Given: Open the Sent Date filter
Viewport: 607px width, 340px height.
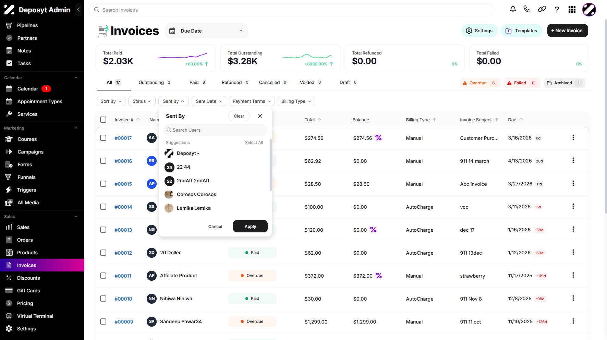Looking at the screenshot, I should tap(209, 101).
